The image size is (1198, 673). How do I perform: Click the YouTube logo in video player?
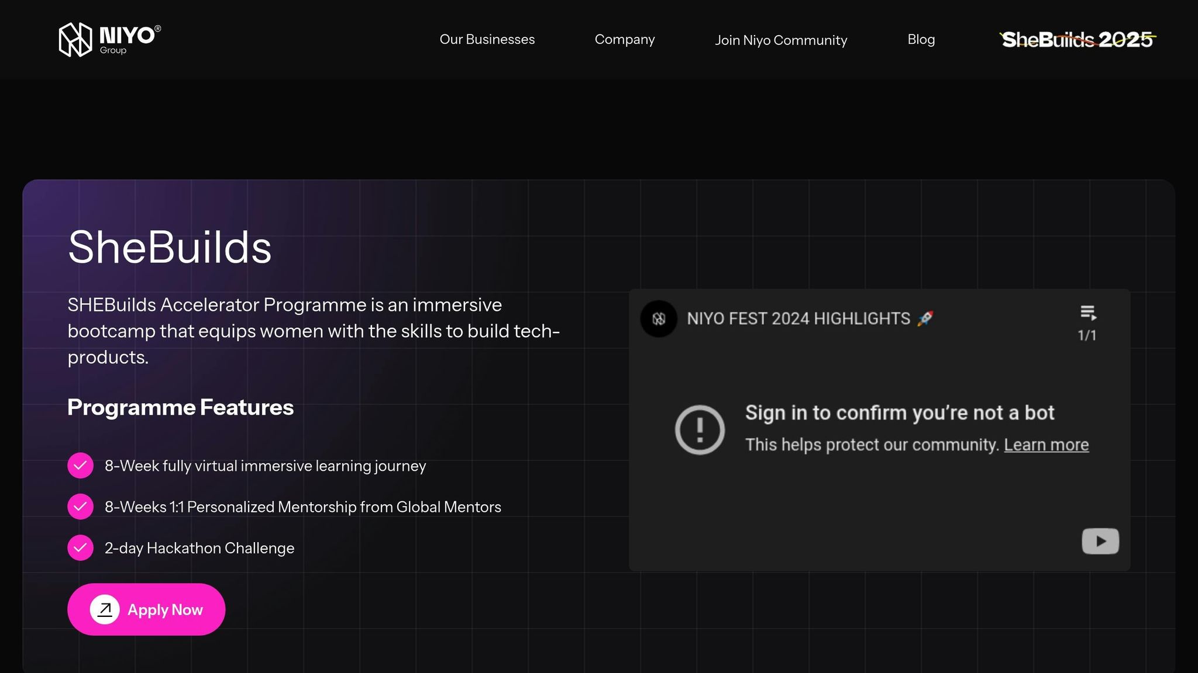tap(1100, 541)
